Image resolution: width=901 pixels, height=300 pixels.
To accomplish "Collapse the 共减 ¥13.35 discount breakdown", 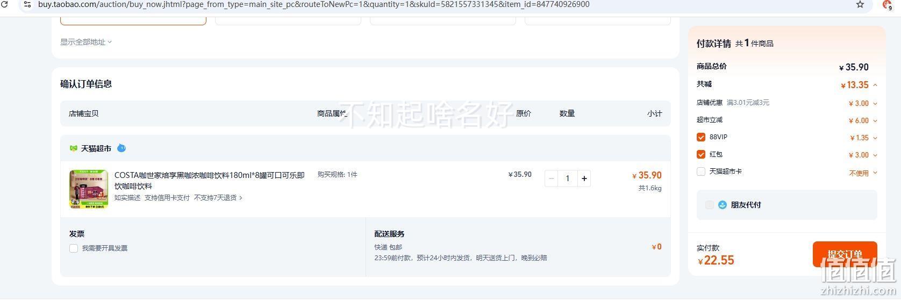I will pos(875,85).
